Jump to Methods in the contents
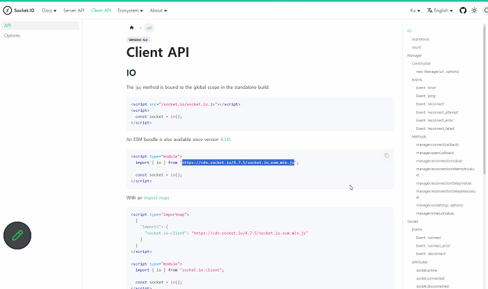Image resolution: width=488 pixels, height=289 pixels. (419, 137)
